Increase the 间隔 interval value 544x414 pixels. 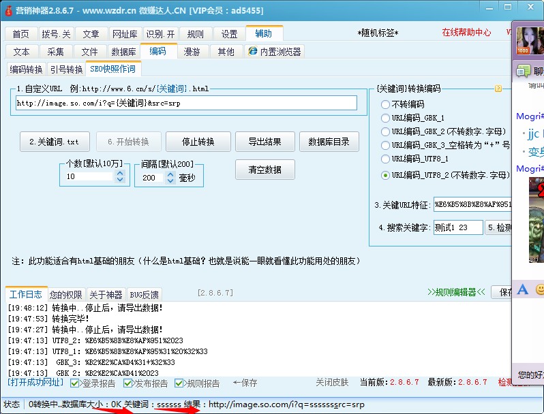click(x=170, y=174)
